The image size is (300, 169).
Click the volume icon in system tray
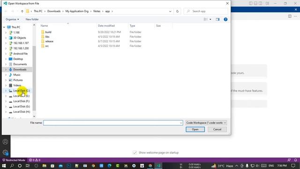click(257, 166)
